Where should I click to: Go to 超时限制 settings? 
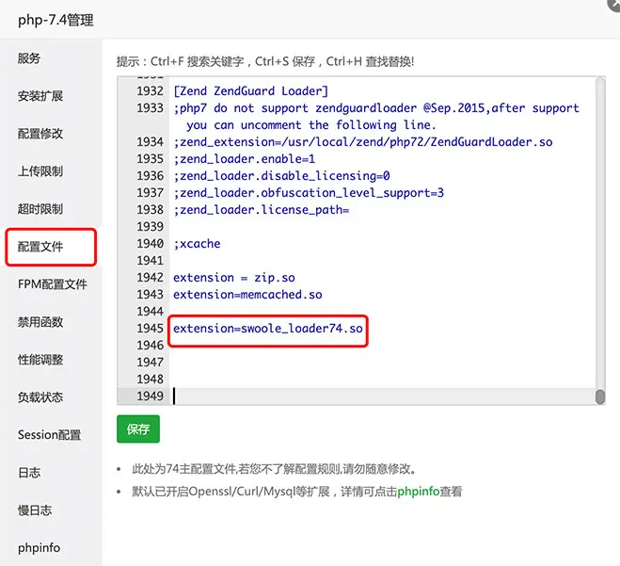tap(40, 209)
